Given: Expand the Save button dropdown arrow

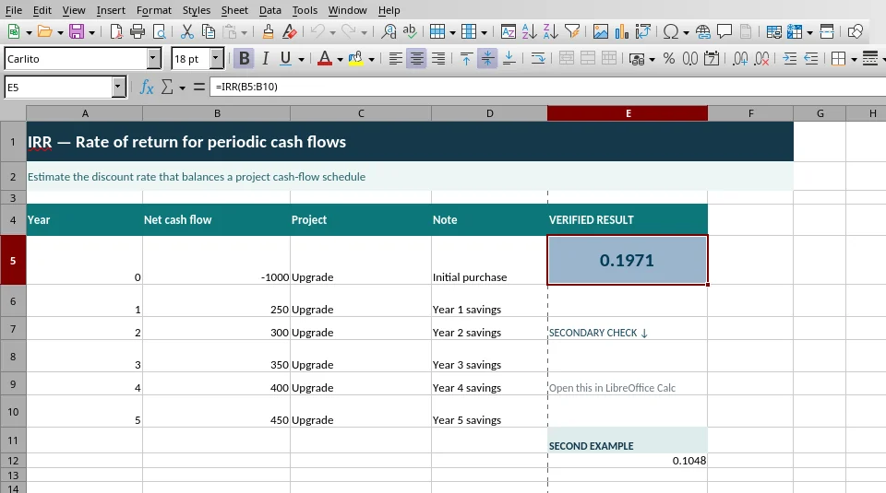Looking at the screenshot, I should pos(91,32).
